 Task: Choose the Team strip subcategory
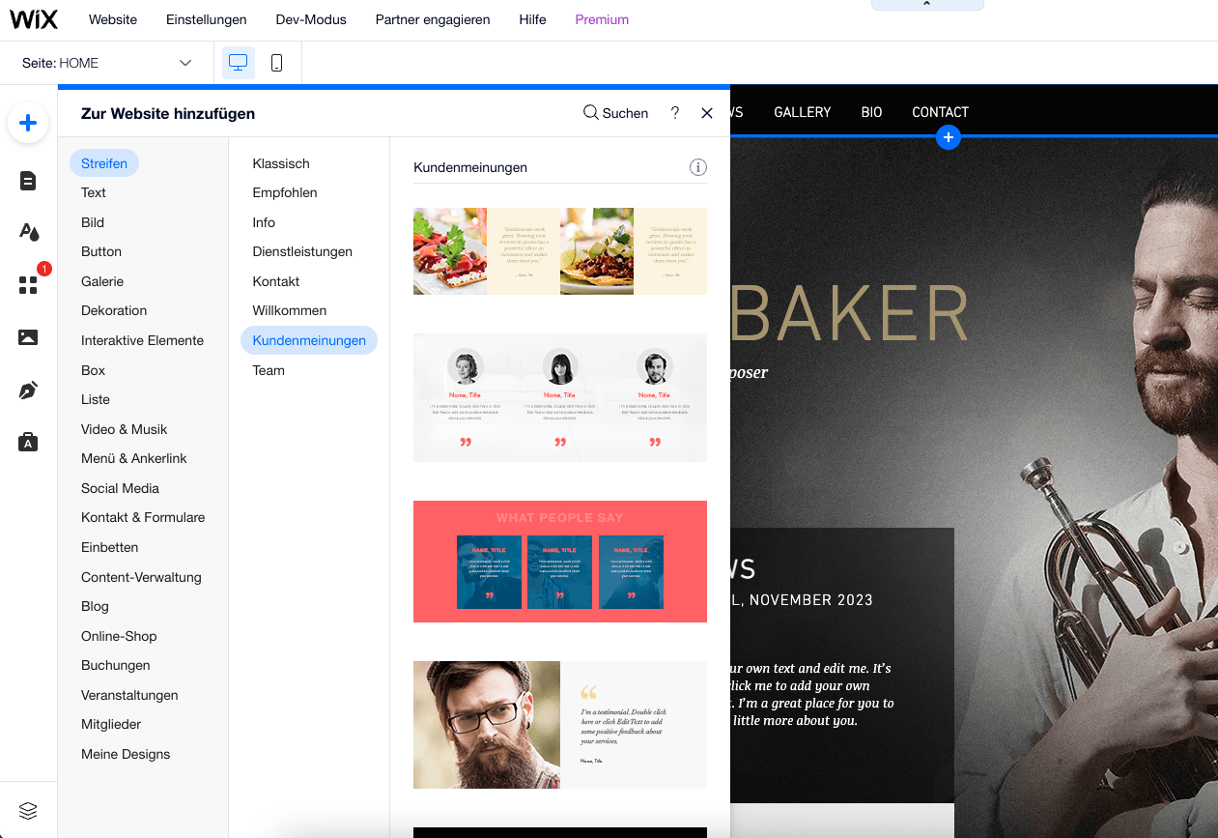[269, 370]
